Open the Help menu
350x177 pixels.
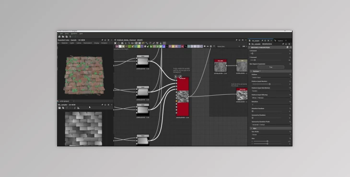(x=81, y=33)
